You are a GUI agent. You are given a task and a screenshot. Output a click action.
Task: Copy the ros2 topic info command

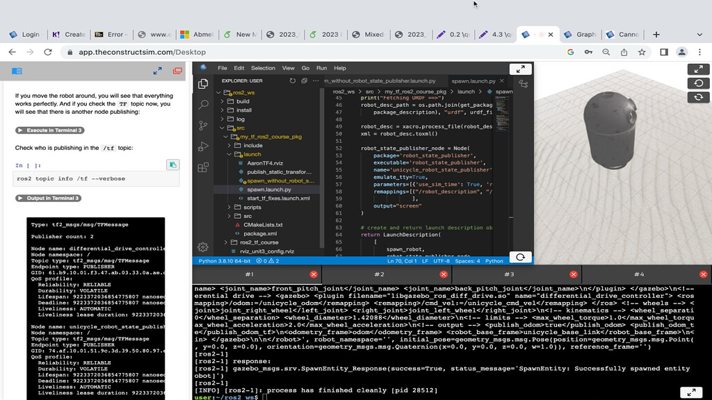pos(172,165)
